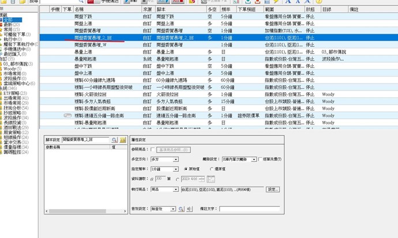Open the 多空方向 dropdown

[x=175, y=159]
